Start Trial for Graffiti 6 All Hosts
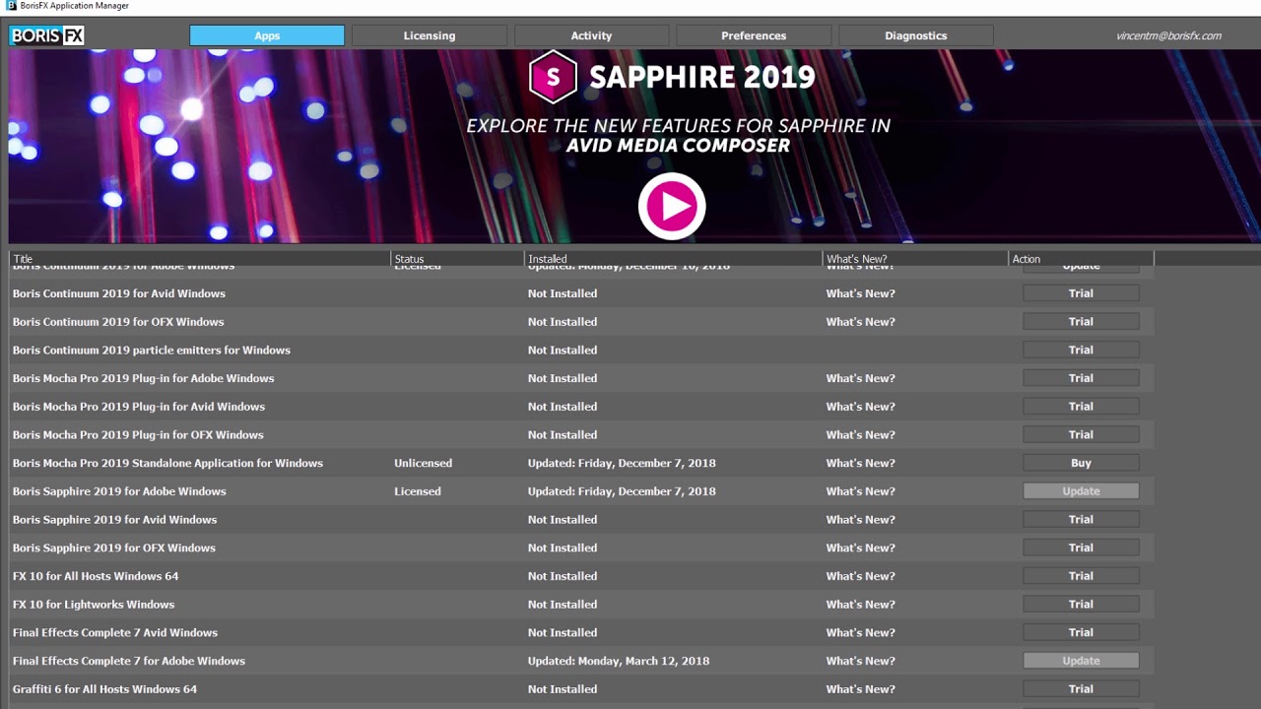 (1081, 689)
